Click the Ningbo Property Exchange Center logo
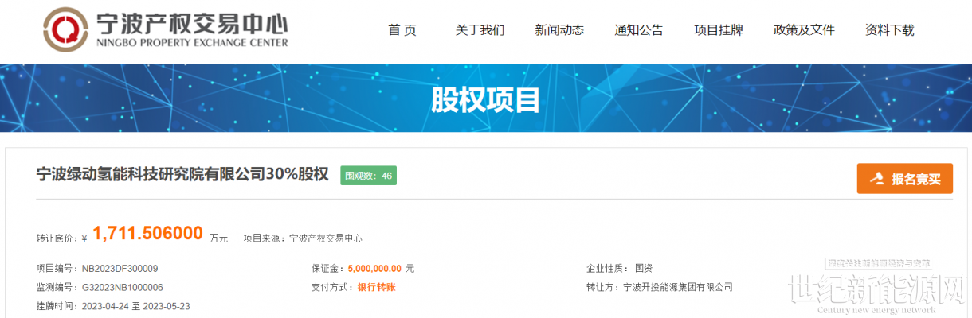This screenshot has height=318, width=972. 165,30
